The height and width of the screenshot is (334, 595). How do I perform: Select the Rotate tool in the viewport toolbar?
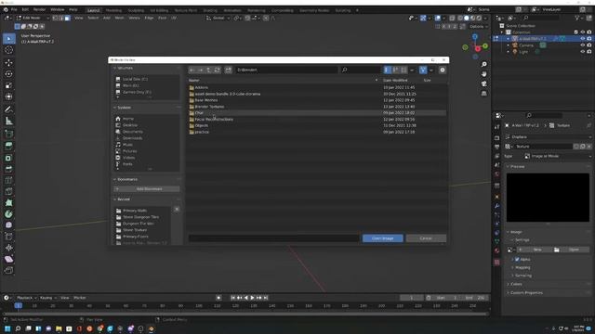tap(8, 74)
